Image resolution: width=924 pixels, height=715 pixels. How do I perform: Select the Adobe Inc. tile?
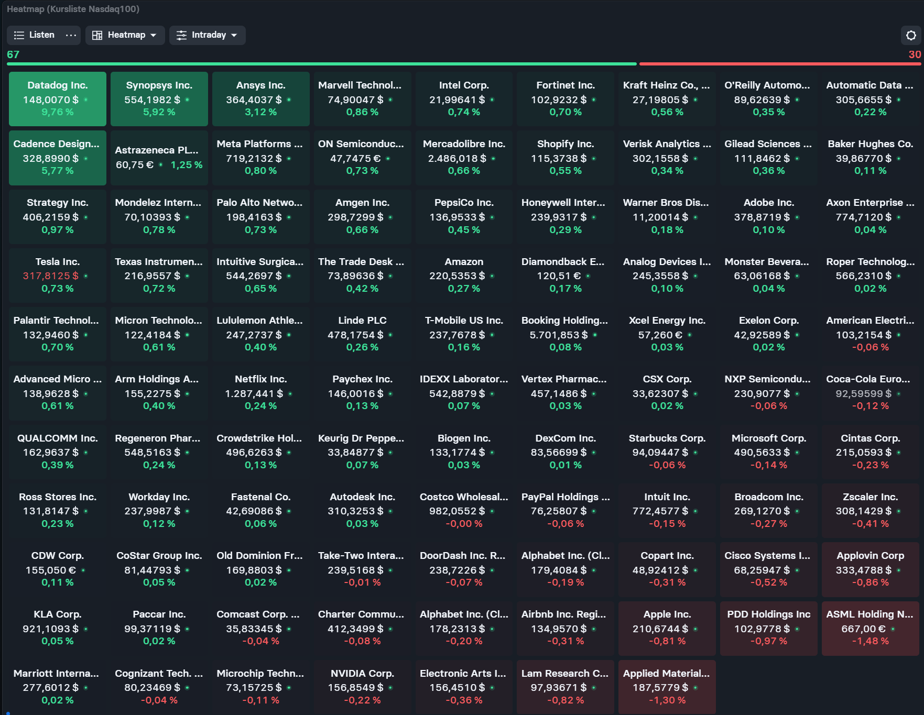(769, 216)
